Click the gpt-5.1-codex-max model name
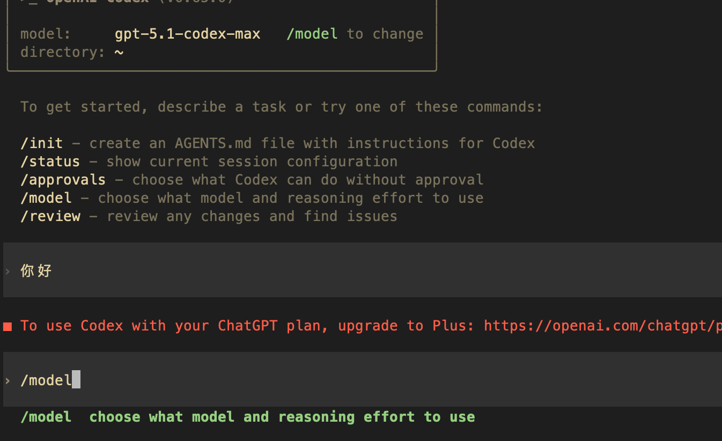Image resolution: width=722 pixels, height=441 pixels. click(x=187, y=33)
